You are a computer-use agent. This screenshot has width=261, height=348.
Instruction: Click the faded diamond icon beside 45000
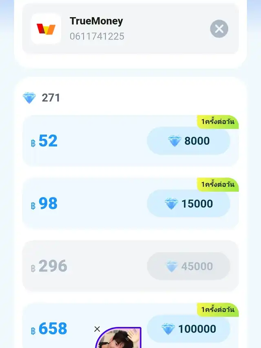[x=172, y=267]
